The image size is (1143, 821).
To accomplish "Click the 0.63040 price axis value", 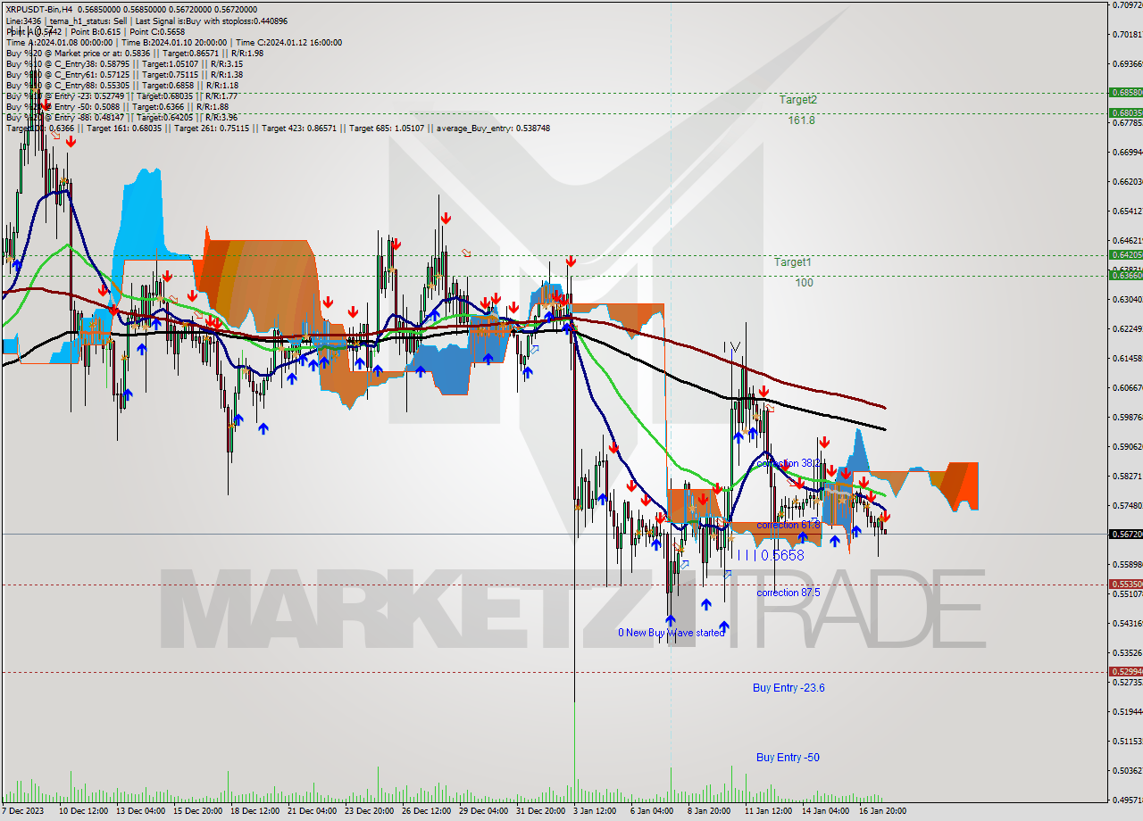I will (1127, 300).
